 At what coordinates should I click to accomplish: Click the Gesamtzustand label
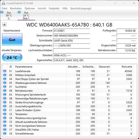(x=12, y=31)
